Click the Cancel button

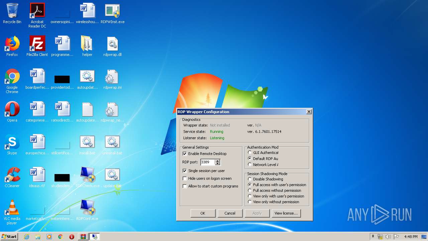[230, 213]
